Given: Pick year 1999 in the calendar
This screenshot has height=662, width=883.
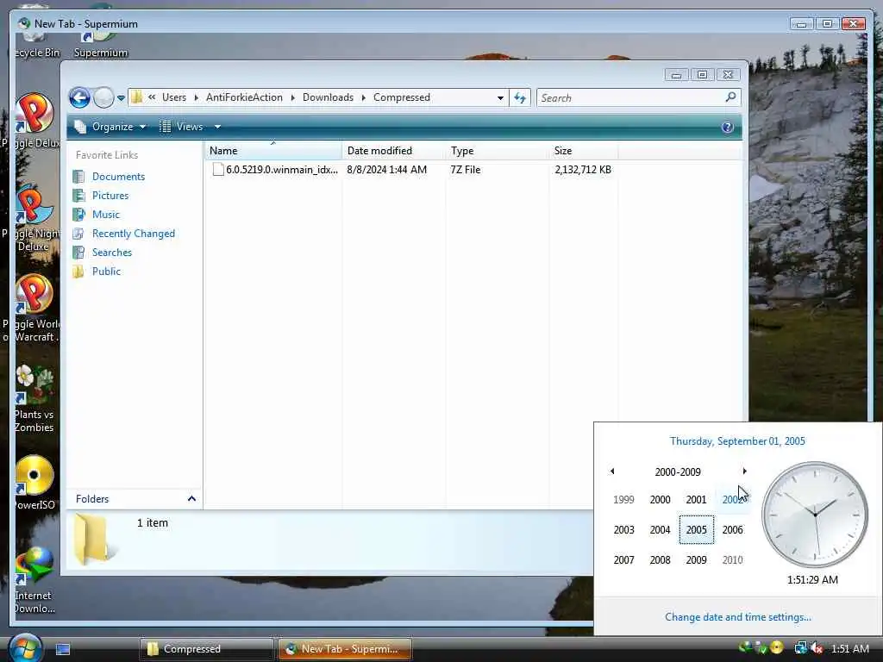Looking at the screenshot, I should click(624, 499).
